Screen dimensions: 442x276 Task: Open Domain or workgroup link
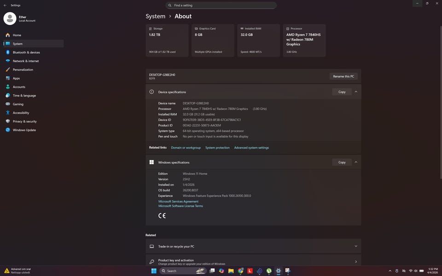[x=186, y=148]
